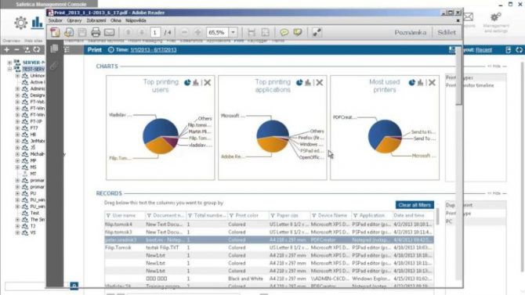Click the highlight text comment icon
Image resolution: width=525 pixels, height=295 pixels.
pyautogui.click(x=297, y=32)
